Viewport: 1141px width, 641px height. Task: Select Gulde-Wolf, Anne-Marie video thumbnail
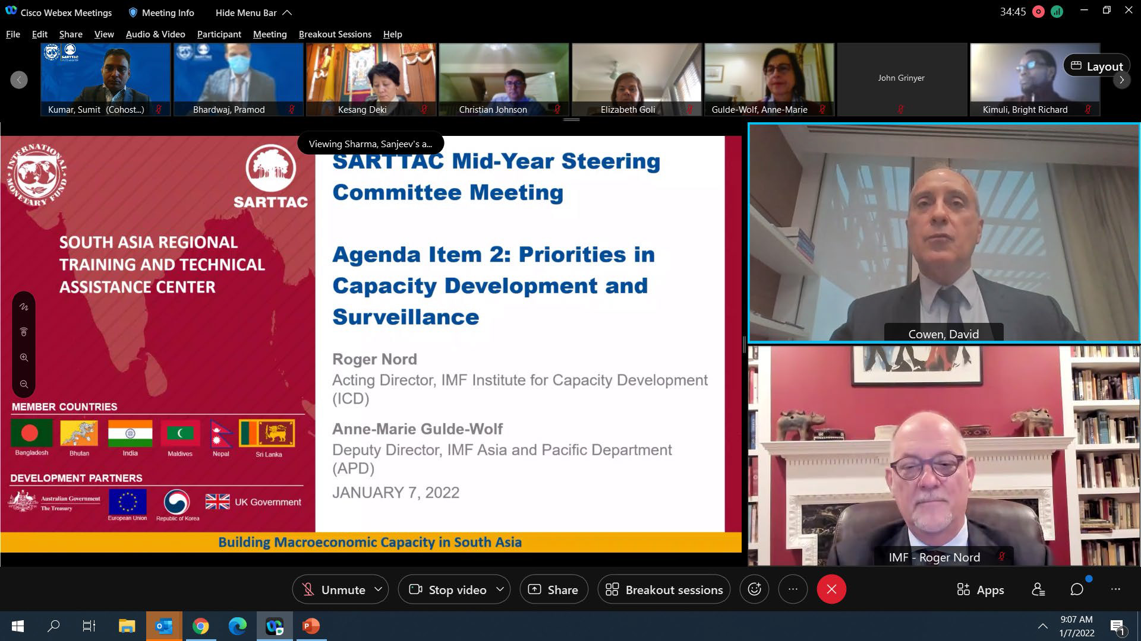(x=769, y=80)
